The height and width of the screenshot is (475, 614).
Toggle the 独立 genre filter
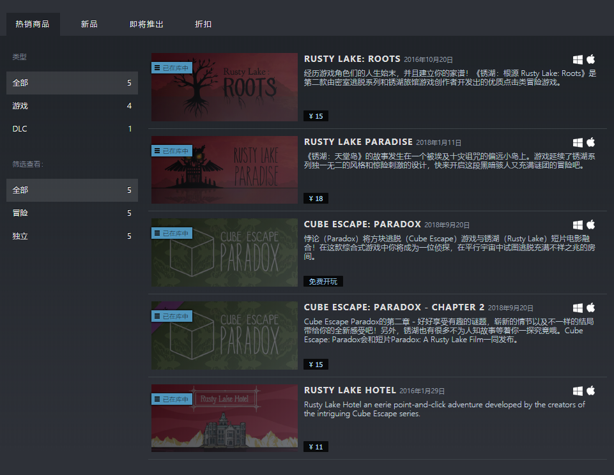click(x=72, y=236)
